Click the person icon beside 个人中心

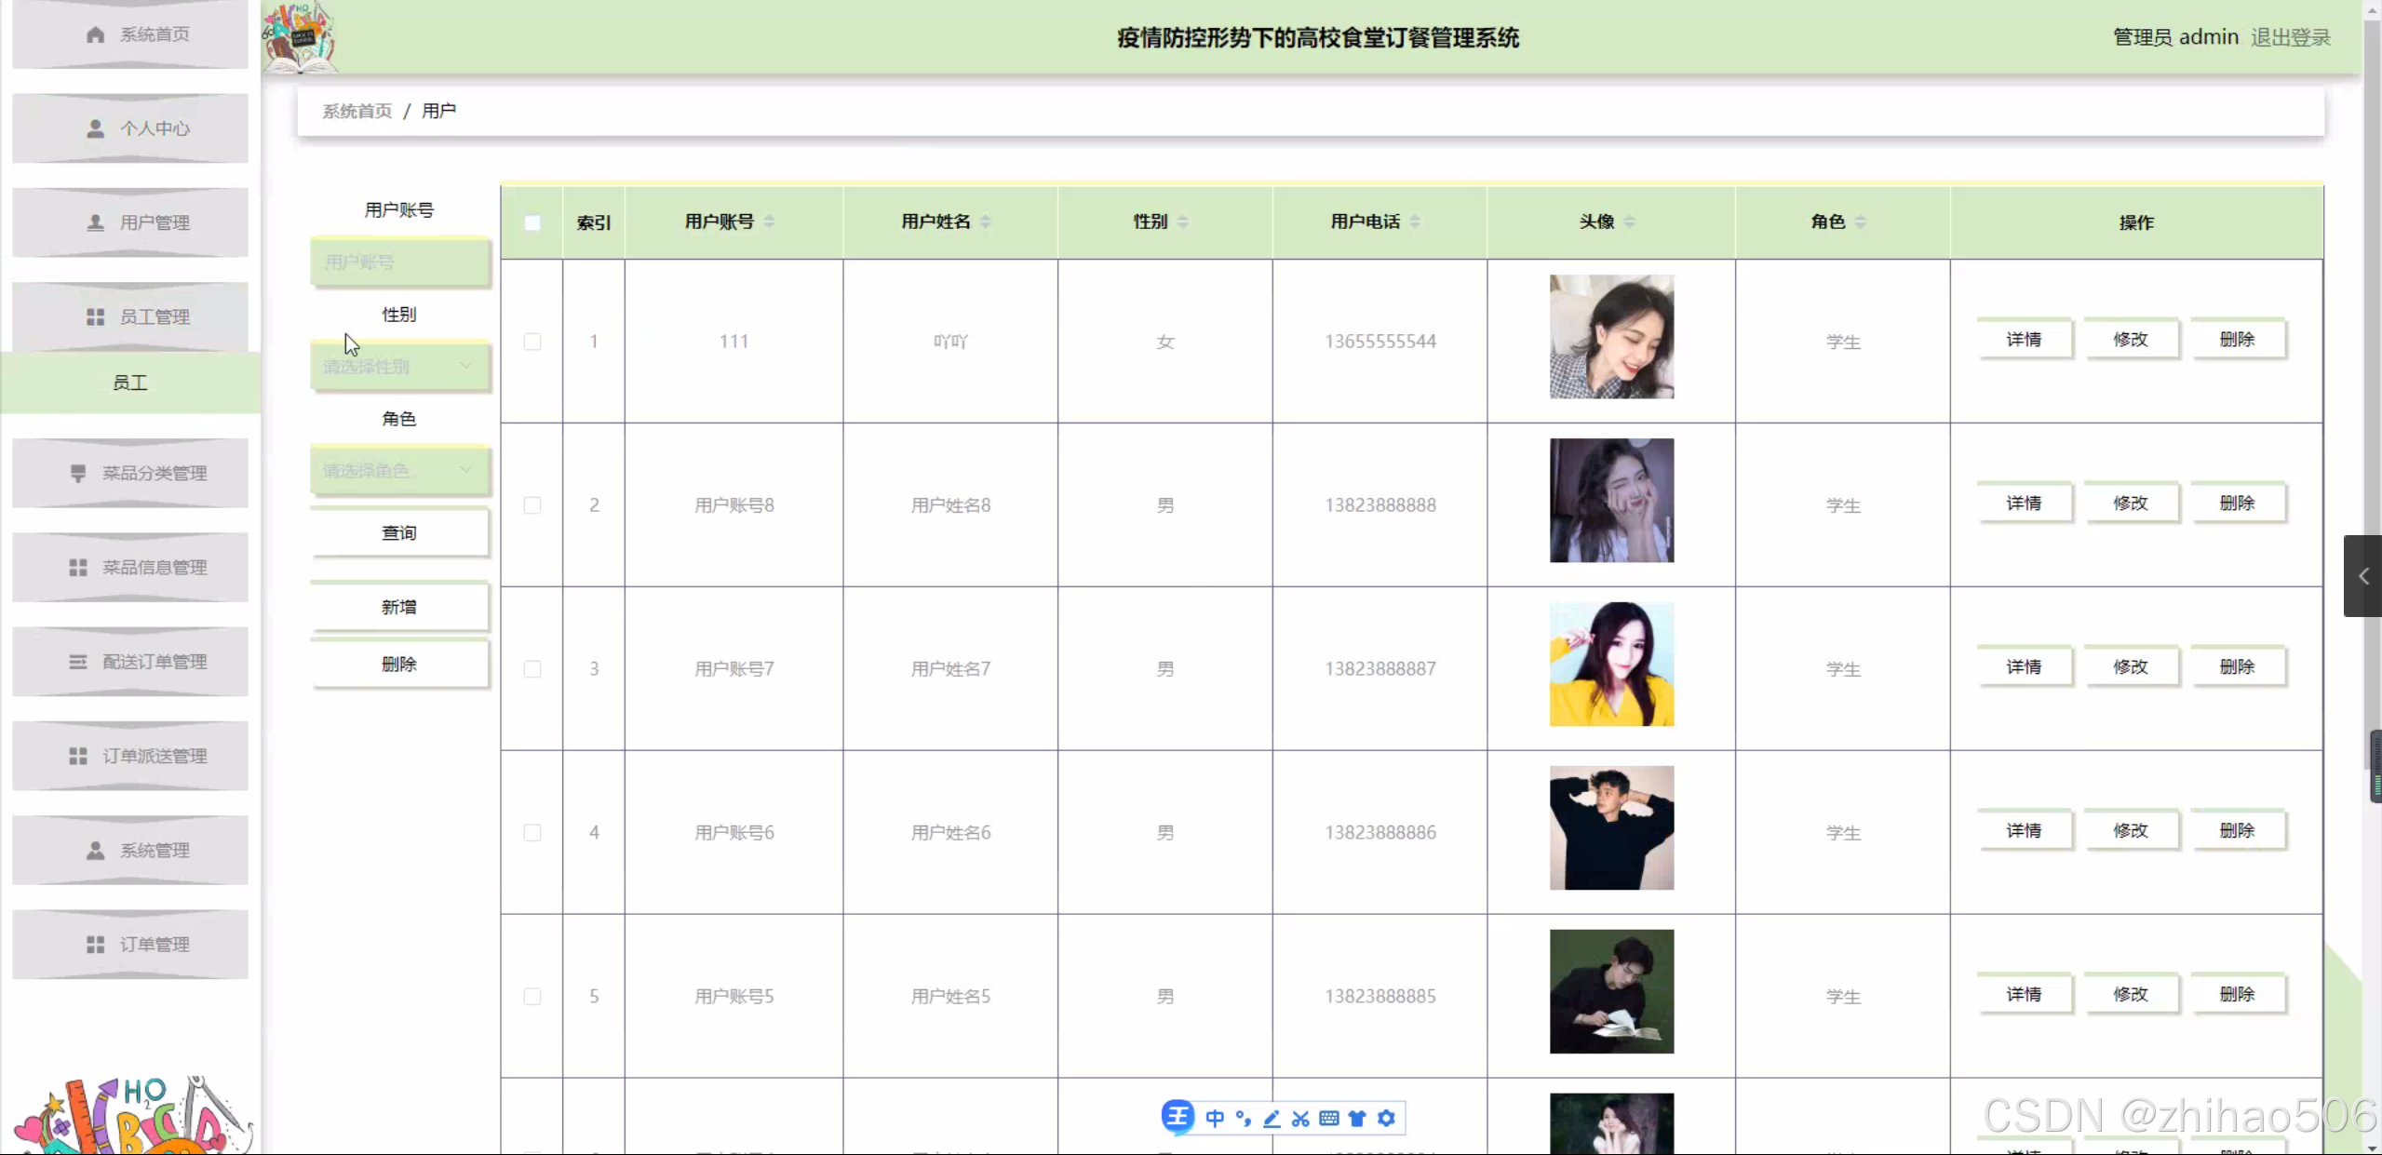(95, 128)
